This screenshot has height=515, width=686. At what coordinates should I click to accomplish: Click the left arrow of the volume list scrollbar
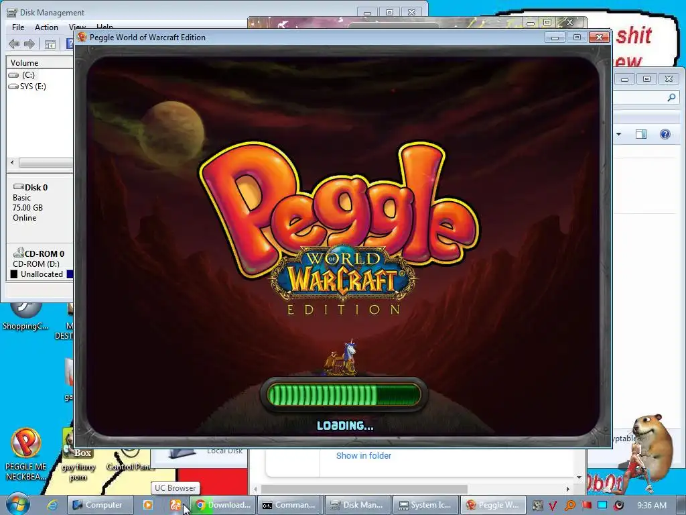pos(12,162)
